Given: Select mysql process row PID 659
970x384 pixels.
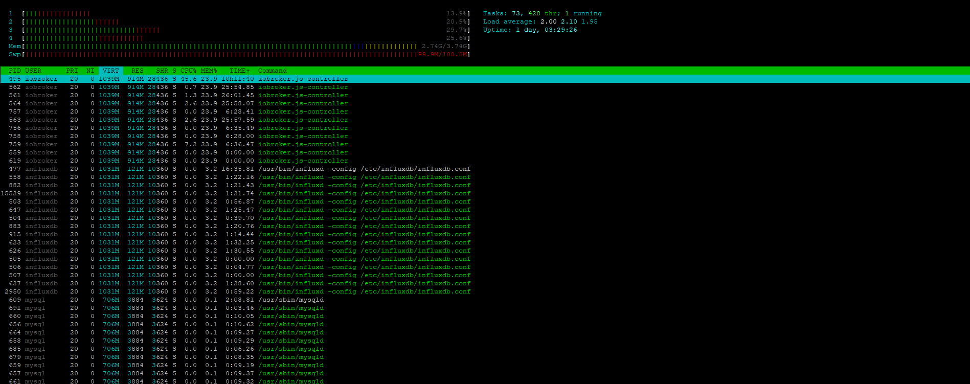Looking at the screenshot, I should (x=485, y=365).
